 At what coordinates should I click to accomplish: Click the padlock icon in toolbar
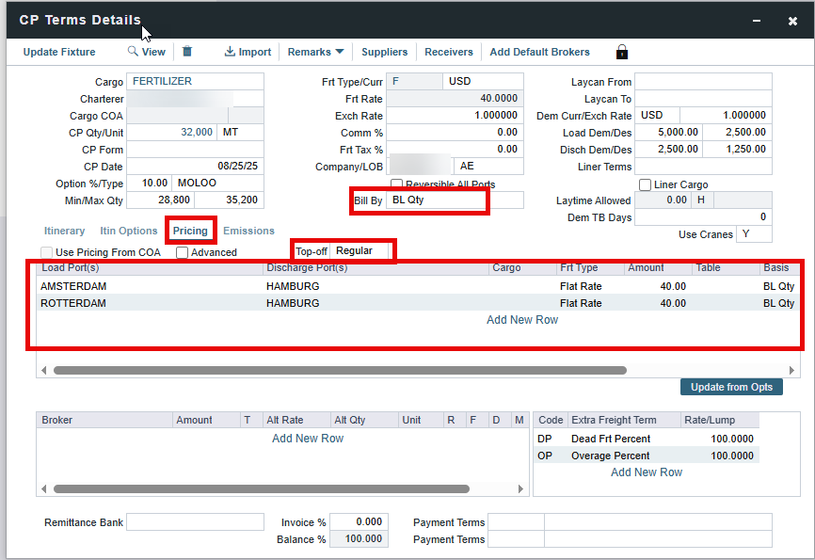[622, 52]
